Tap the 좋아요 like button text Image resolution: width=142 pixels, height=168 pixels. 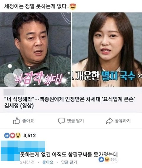pyautogui.click(x=28, y=121)
